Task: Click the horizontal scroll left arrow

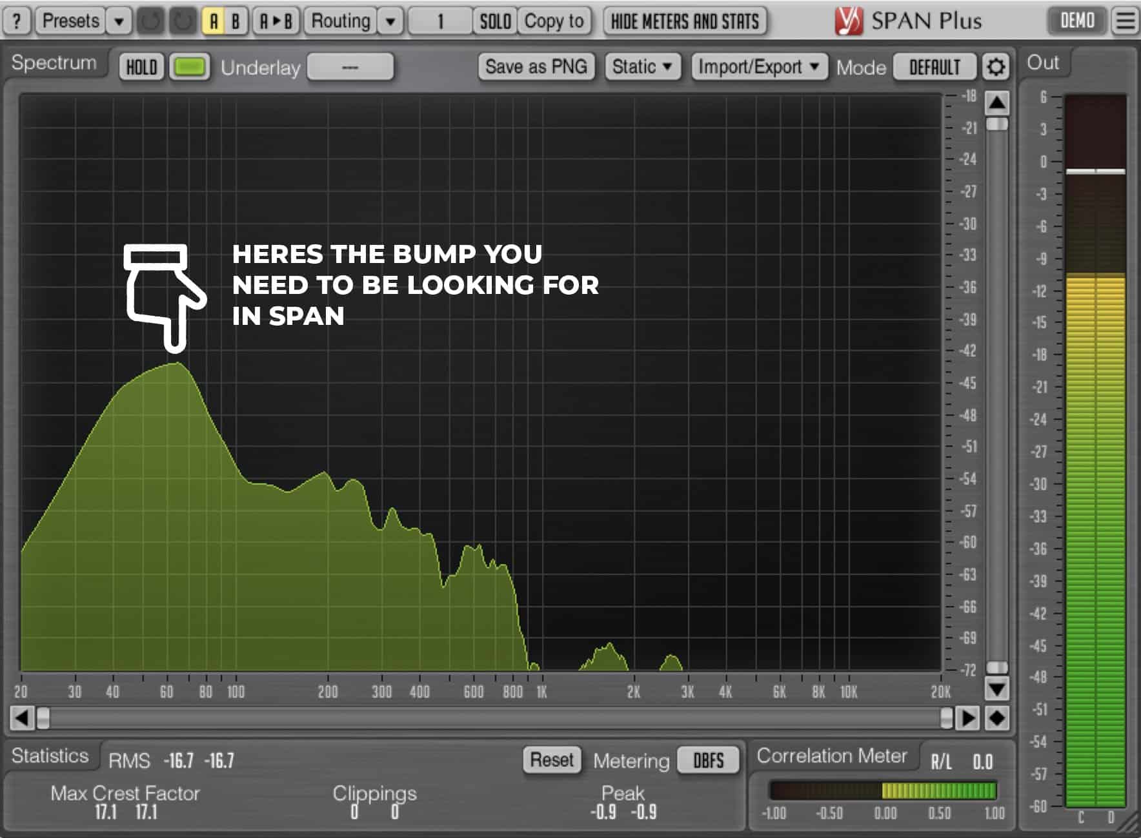Action: coord(23,717)
